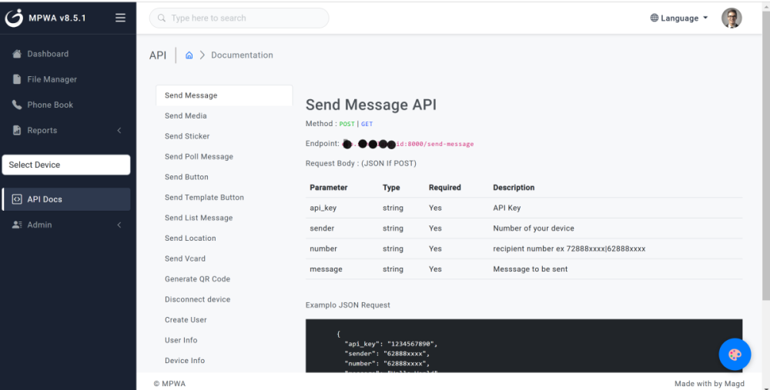Open the Language dropdown
Viewport: 770px width, 390px height.
click(x=678, y=18)
